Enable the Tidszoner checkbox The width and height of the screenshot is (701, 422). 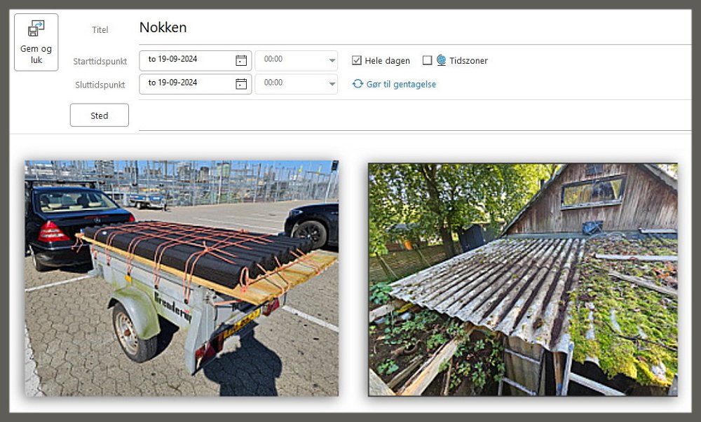point(427,61)
